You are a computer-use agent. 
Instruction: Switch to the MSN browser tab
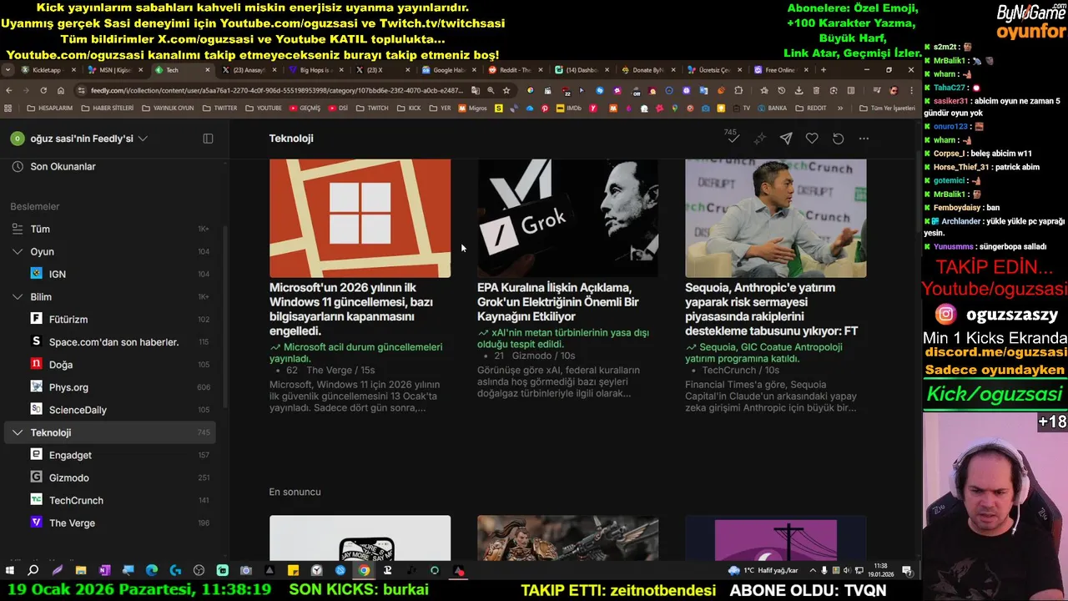114,70
